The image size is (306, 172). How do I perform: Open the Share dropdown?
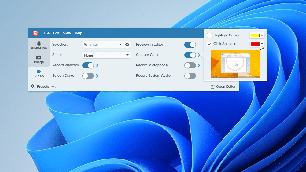(x=107, y=55)
